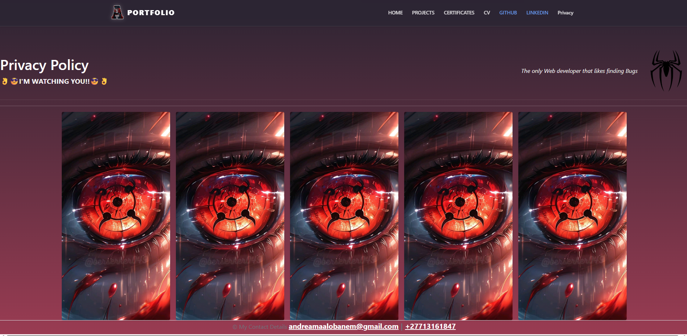Click the phone number +27713161847 link
Screen dimensions: 687x336
pos(430,326)
